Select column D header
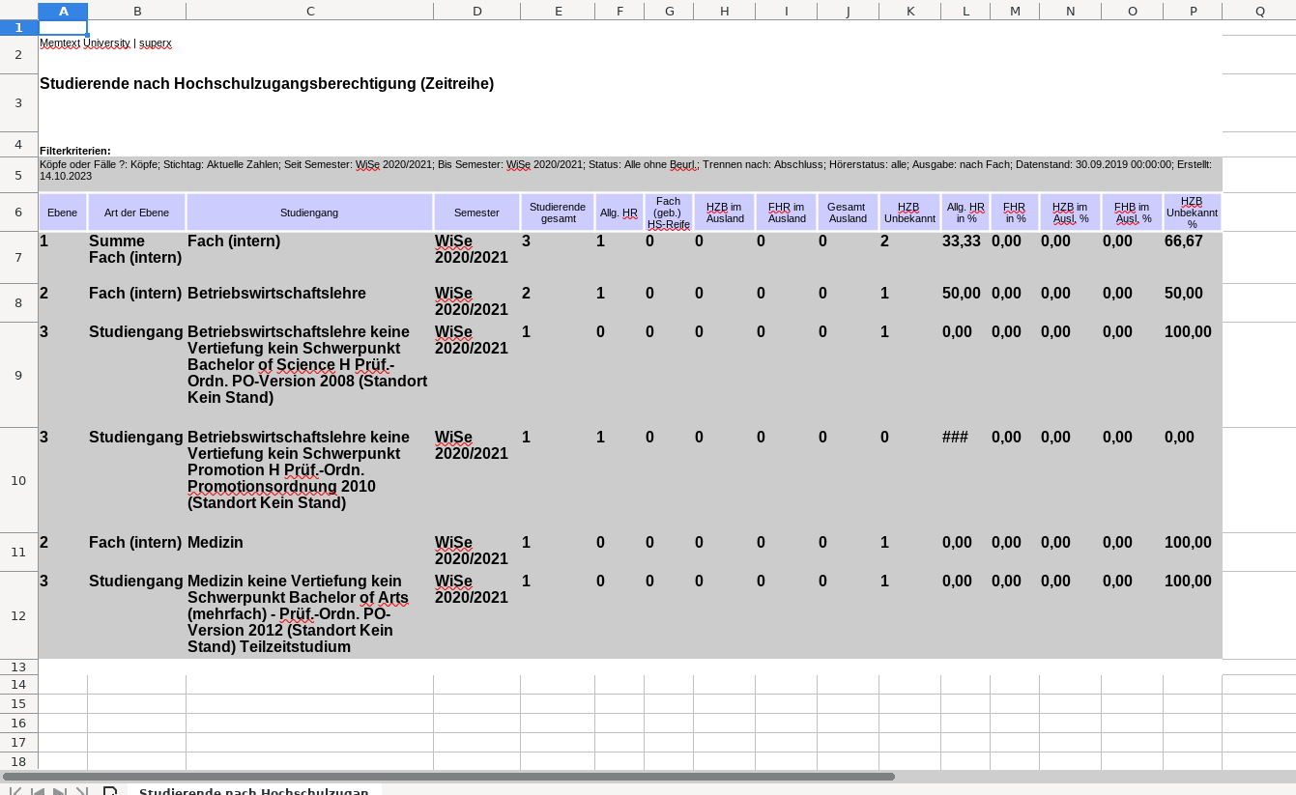Image resolution: width=1296 pixels, height=795 pixels. [x=476, y=11]
